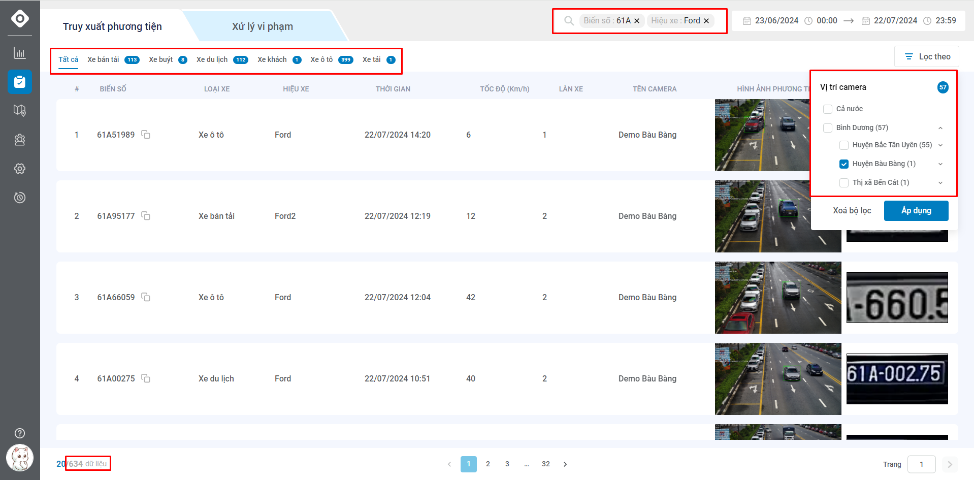Open vehicle image for plate 61A66059
The image size is (974, 480).
[x=778, y=298]
